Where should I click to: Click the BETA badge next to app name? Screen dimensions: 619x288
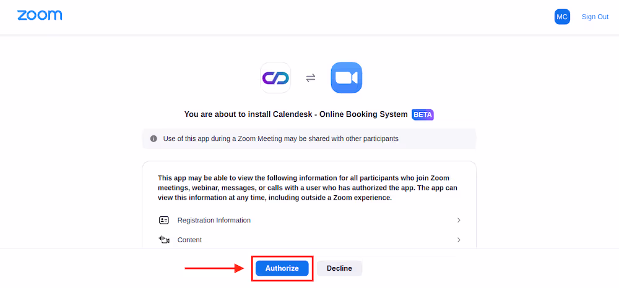click(x=423, y=114)
